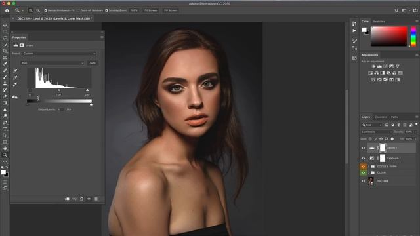Select the Clone Stamp tool
This screenshot has width=420, height=236.
pos(5,83)
